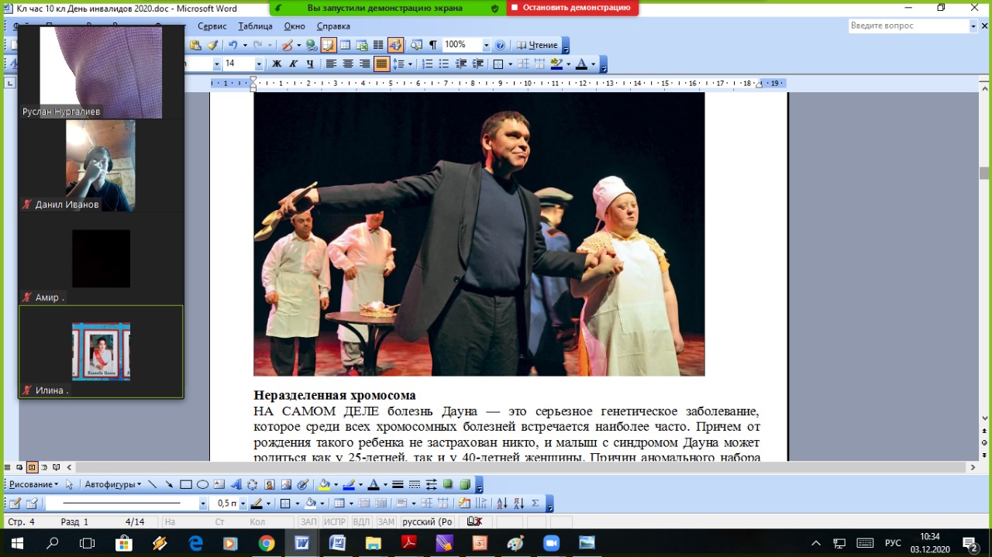Open the Справка menu

click(334, 26)
